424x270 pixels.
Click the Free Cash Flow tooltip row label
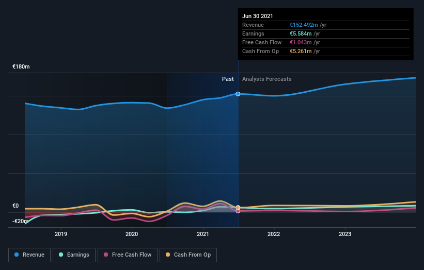point(262,42)
